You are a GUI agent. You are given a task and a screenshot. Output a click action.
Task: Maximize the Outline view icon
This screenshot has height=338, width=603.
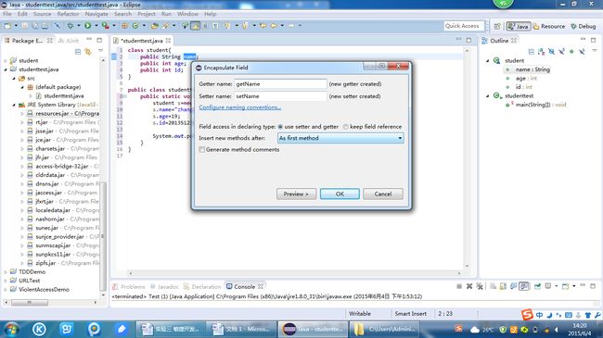tap(593, 40)
